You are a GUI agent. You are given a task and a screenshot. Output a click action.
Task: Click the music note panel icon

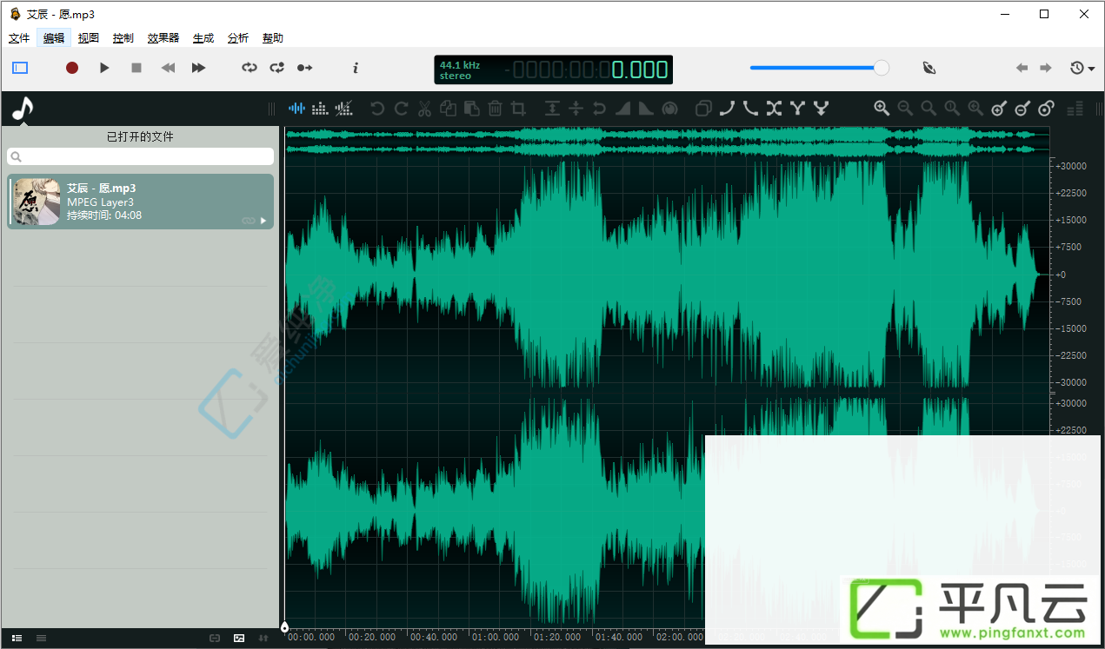(x=22, y=109)
